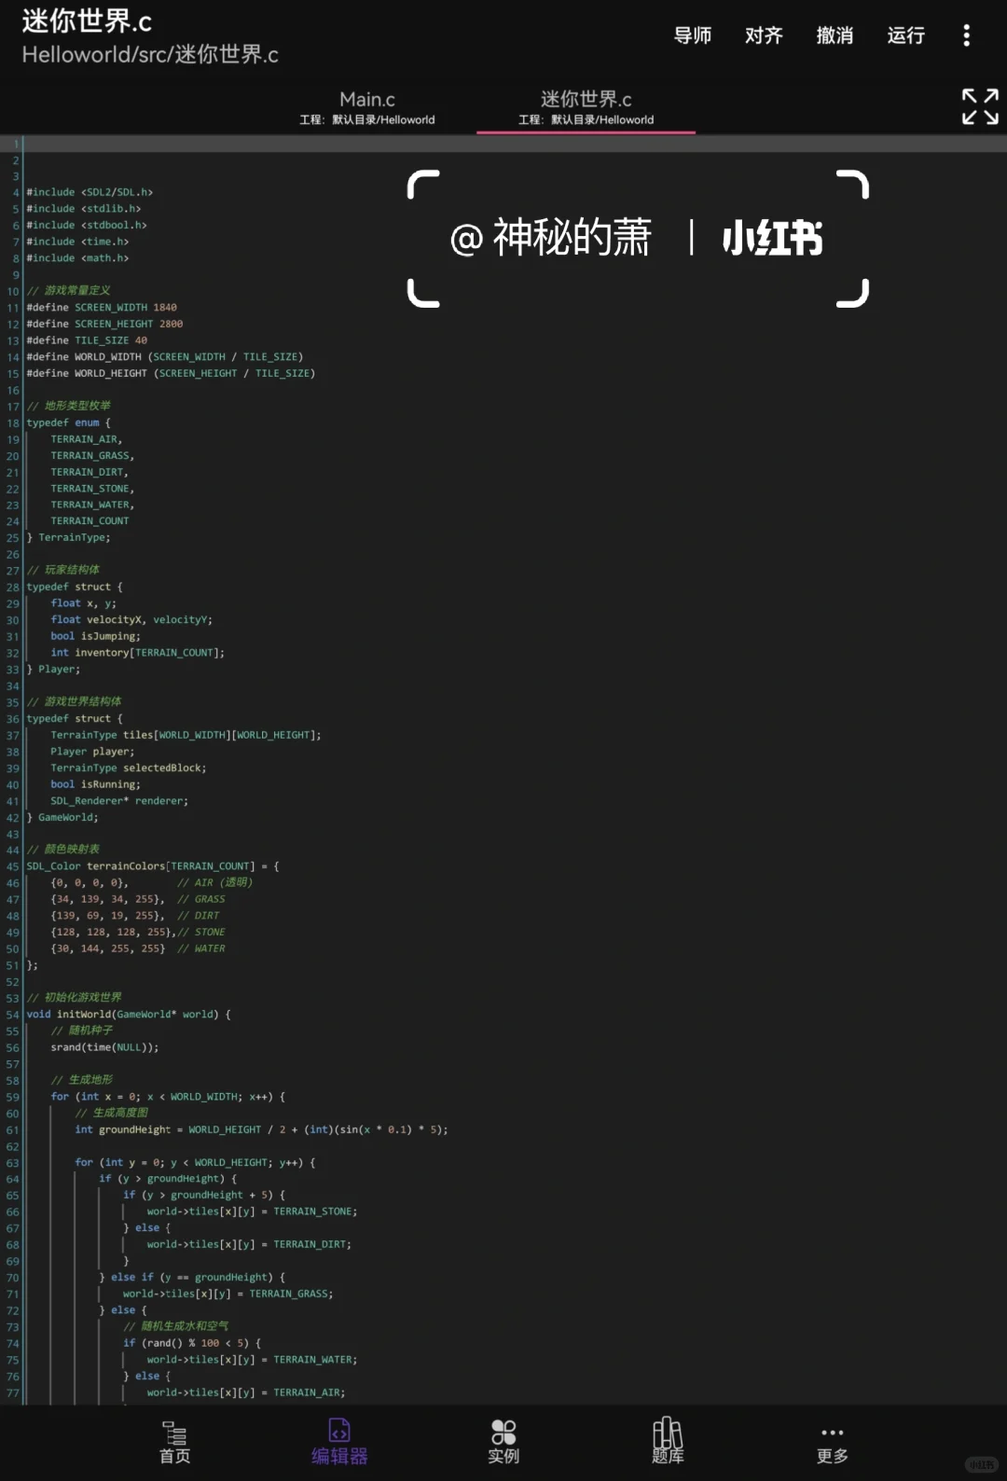This screenshot has height=1481, width=1007.
Task: Switch to the Main.c tab
Action: coord(367,108)
